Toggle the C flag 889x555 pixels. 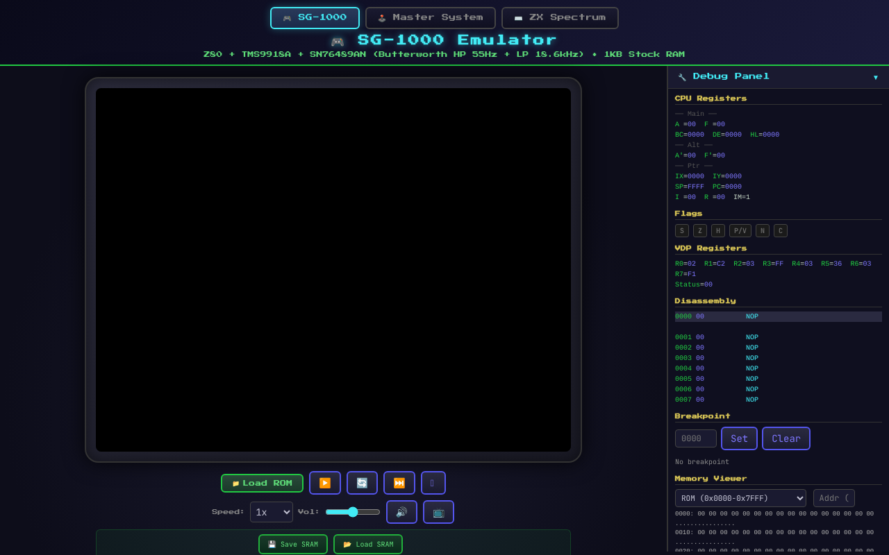pyautogui.click(x=781, y=231)
